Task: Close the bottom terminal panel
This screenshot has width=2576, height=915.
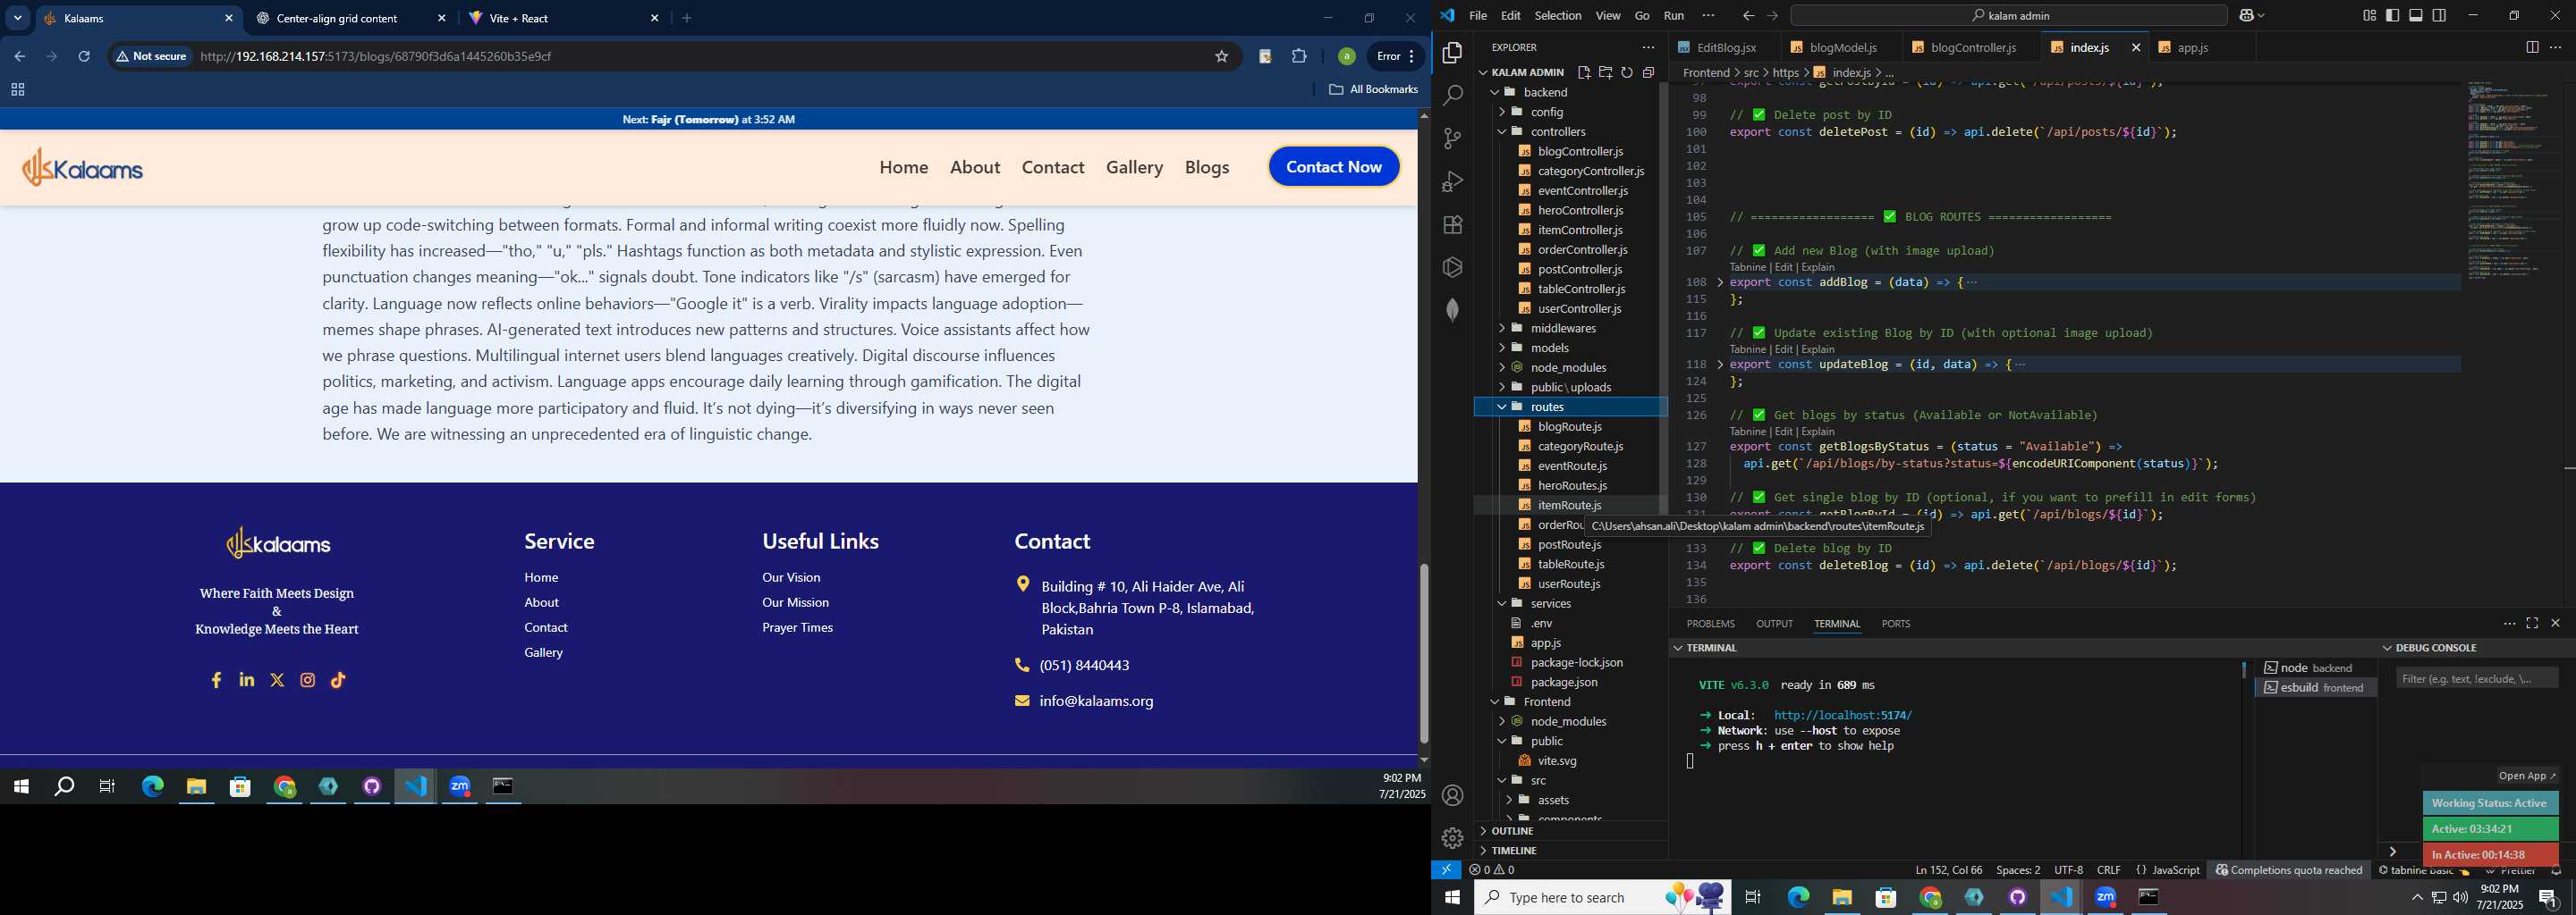Action: pos(2555,624)
